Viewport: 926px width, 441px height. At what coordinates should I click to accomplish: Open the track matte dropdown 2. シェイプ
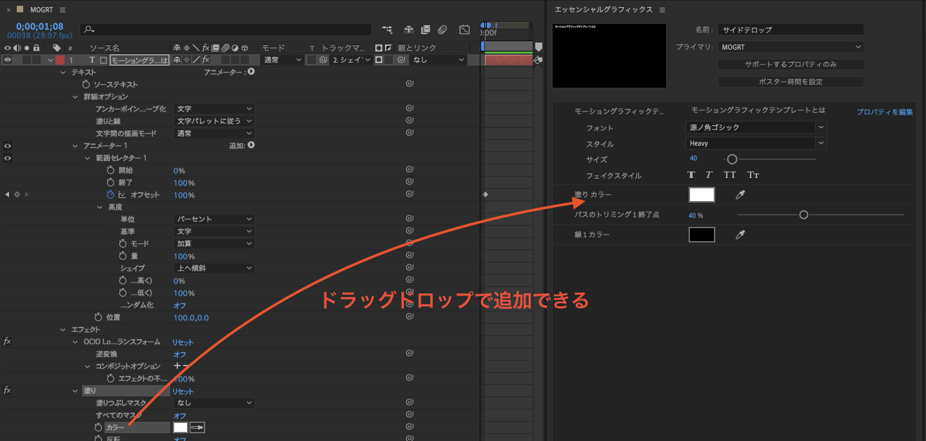[x=351, y=59]
